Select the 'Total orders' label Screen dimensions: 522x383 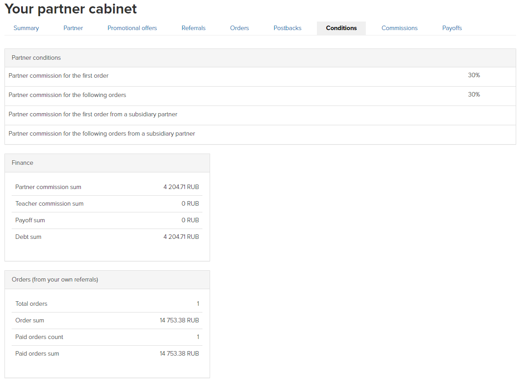coord(31,304)
